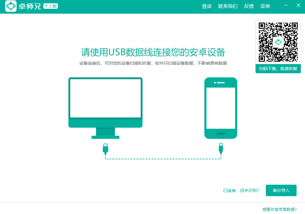
Task: Click the 扫码下载，极速恢复 bar
Action: point(278,69)
